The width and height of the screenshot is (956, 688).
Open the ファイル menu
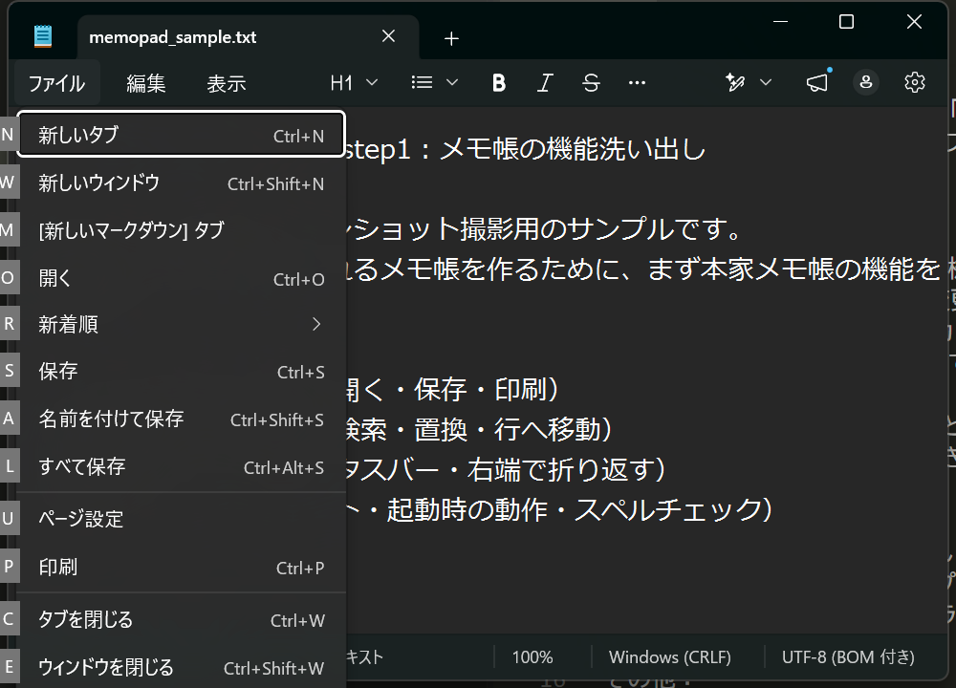tap(56, 83)
